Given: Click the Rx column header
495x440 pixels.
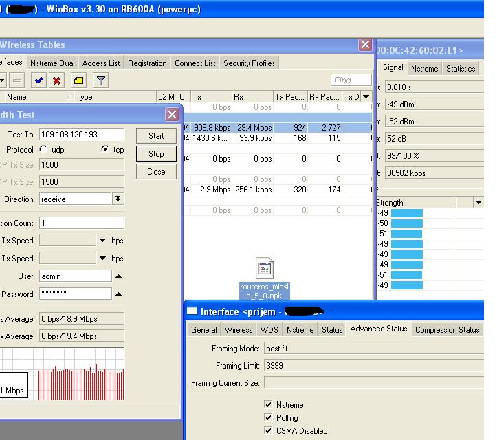Looking at the screenshot, I should (252, 96).
